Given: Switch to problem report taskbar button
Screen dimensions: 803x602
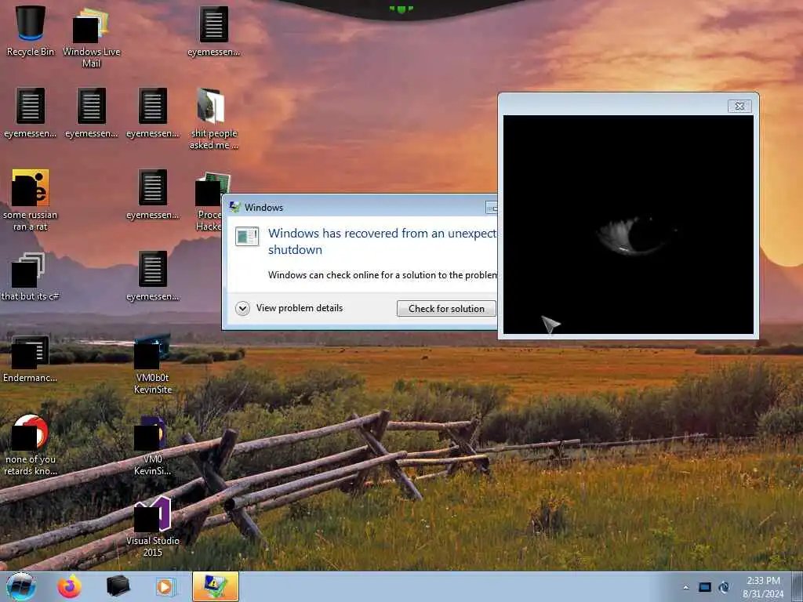Looking at the screenshot, I should 216,586.
